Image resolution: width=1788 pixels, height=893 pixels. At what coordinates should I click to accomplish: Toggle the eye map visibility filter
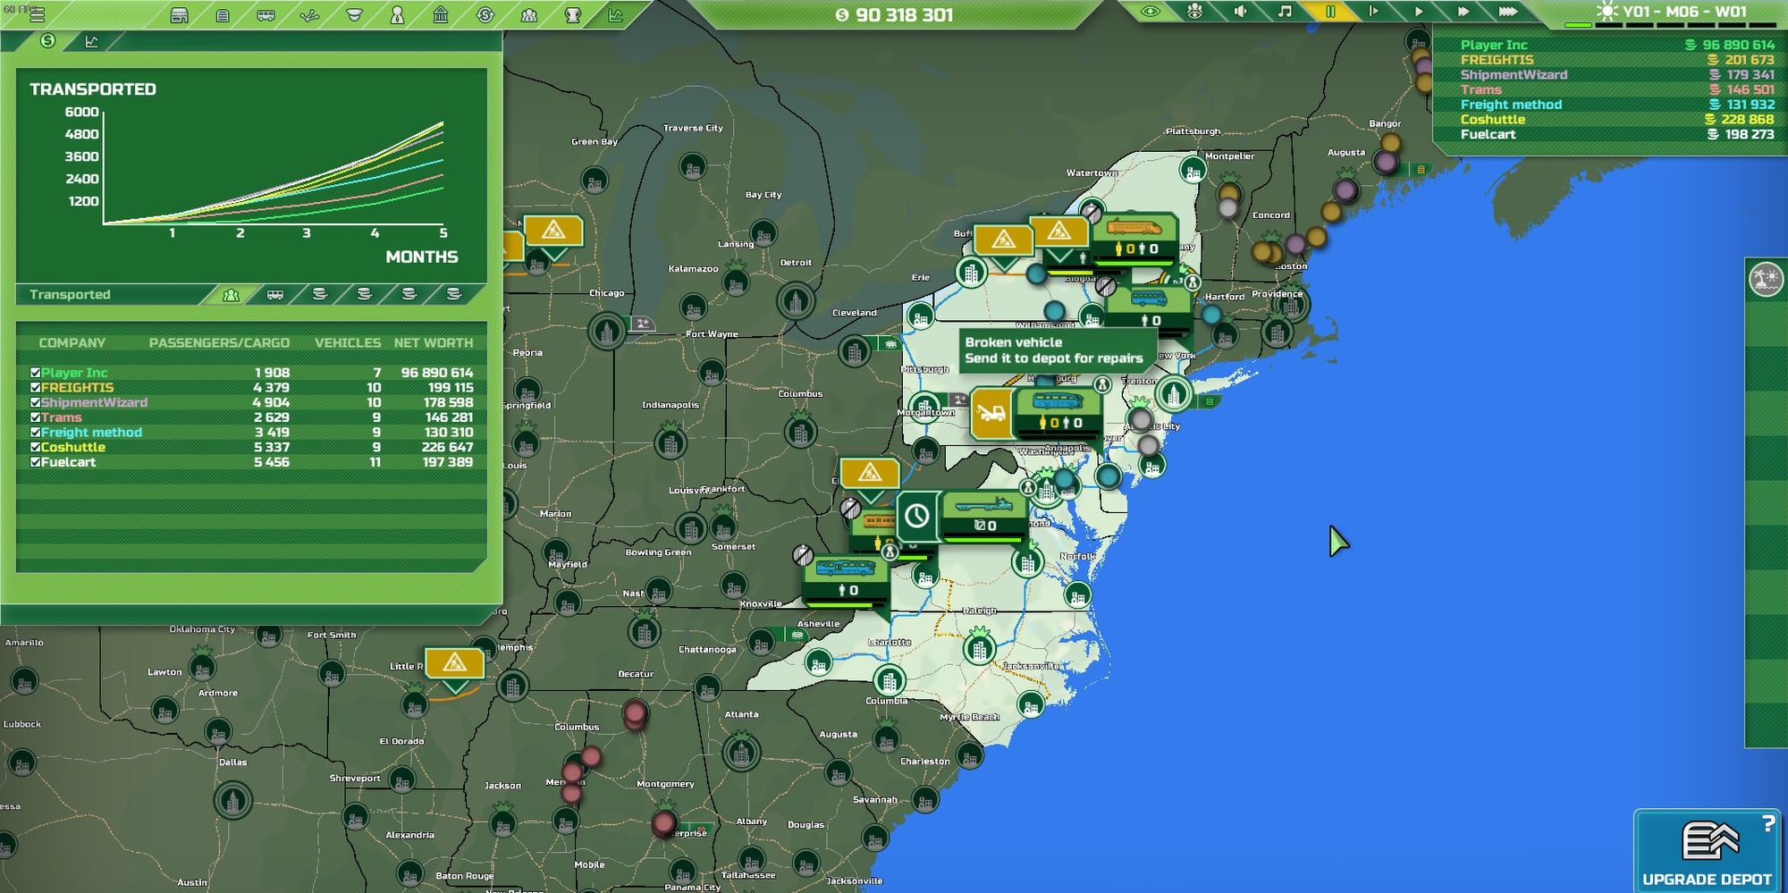pos(1151,12)
